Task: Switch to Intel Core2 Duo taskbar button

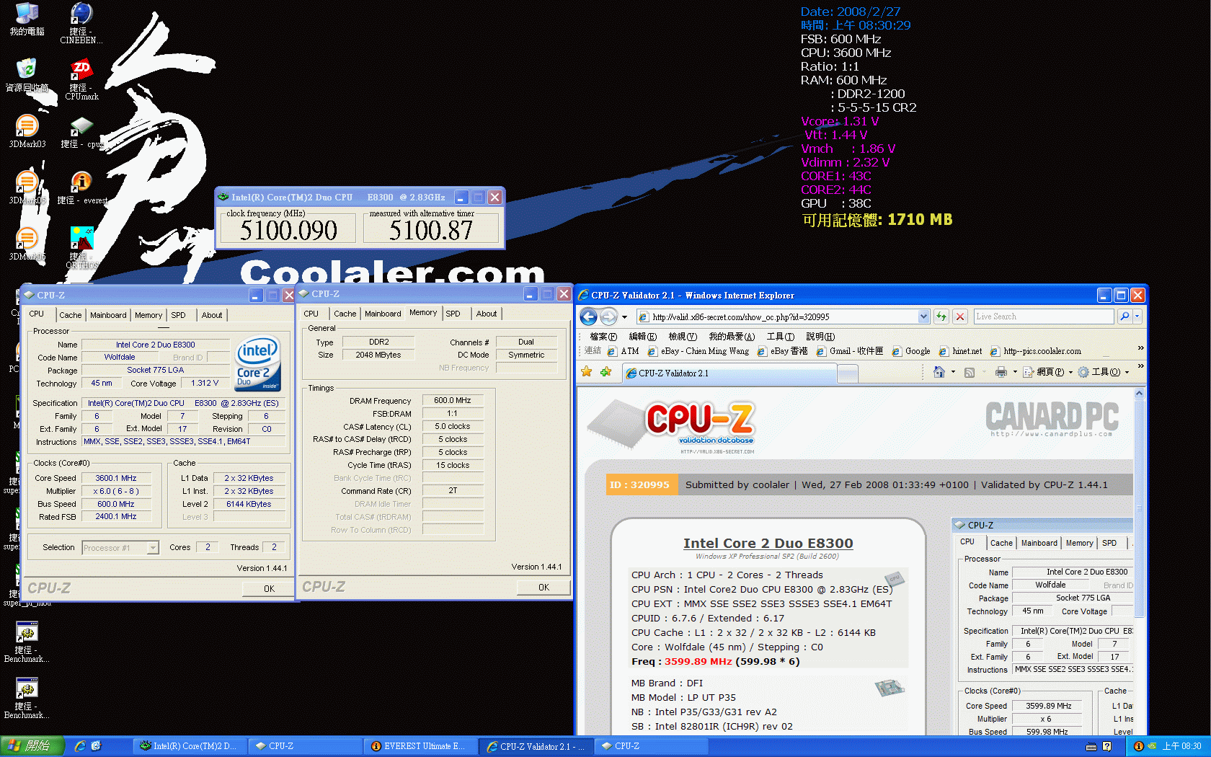Action: pos(189,746)
